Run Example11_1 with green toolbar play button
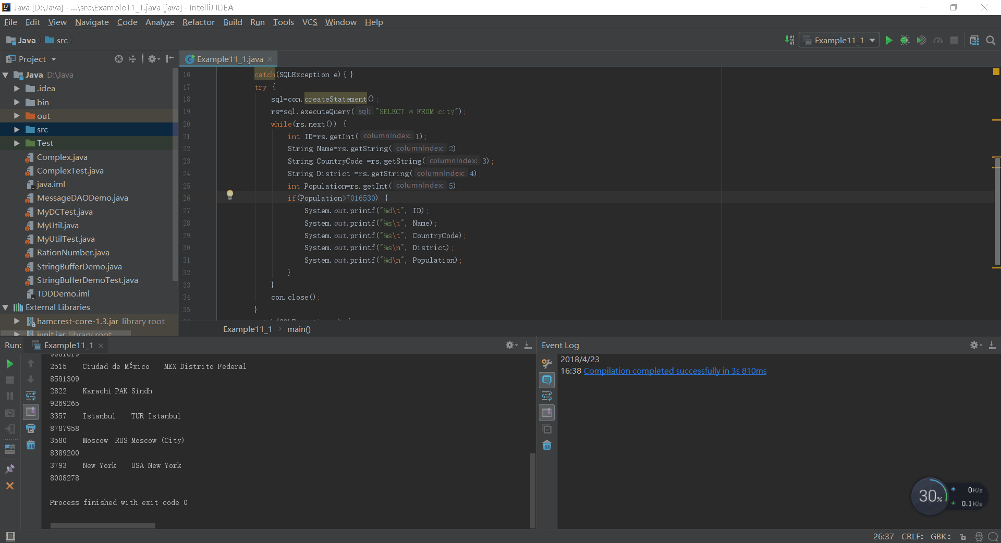This screenshot has height=543, width=1001. (889, 40)
